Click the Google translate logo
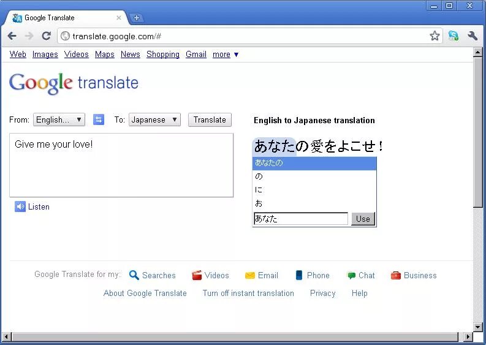486x345 pixels. click(74, 83)
